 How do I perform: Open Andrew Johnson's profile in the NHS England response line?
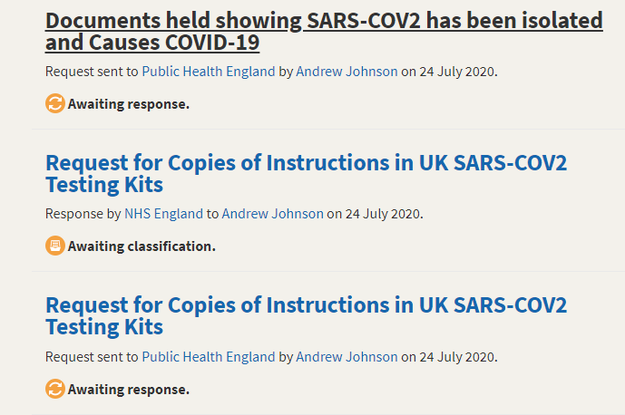coord(273,214)
